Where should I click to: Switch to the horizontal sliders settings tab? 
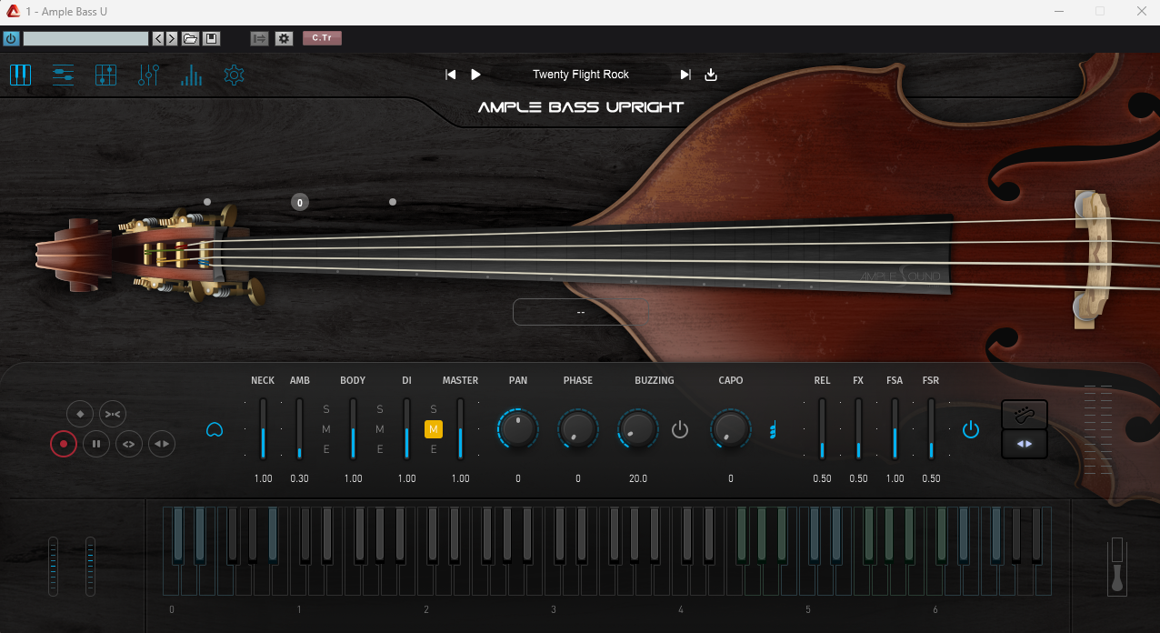coord(64,75)
